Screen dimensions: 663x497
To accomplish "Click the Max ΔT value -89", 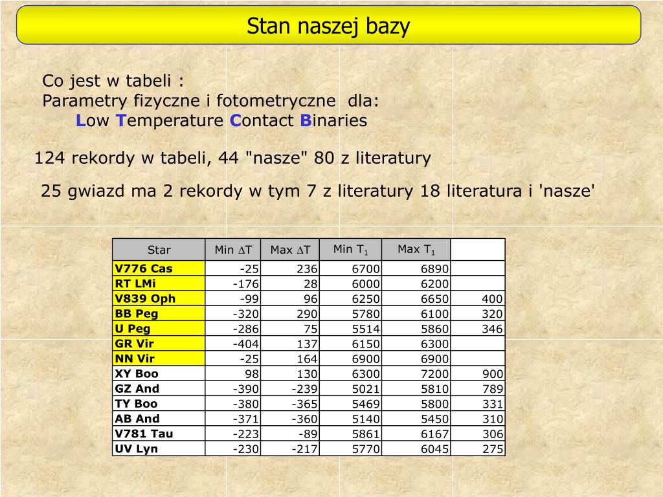I will click(308, 434).
